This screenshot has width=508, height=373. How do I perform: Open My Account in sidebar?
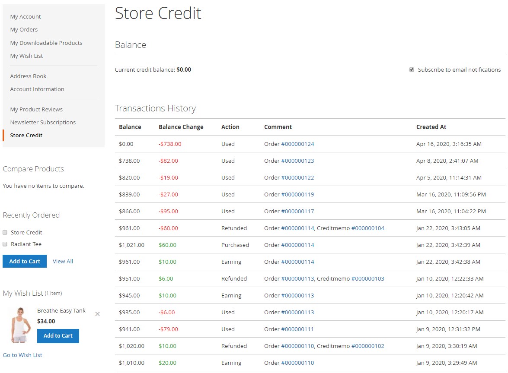[x=26, y=16]
